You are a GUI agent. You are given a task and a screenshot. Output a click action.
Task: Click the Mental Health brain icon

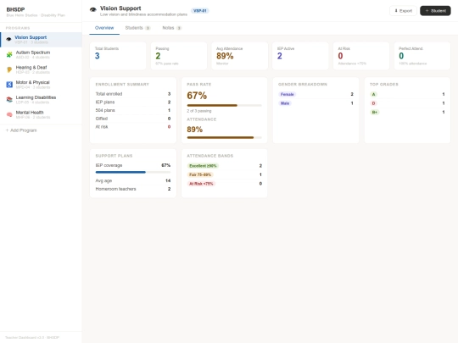[9, 114]
